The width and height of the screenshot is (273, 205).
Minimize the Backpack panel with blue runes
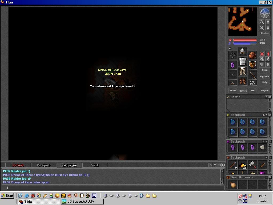266,115
